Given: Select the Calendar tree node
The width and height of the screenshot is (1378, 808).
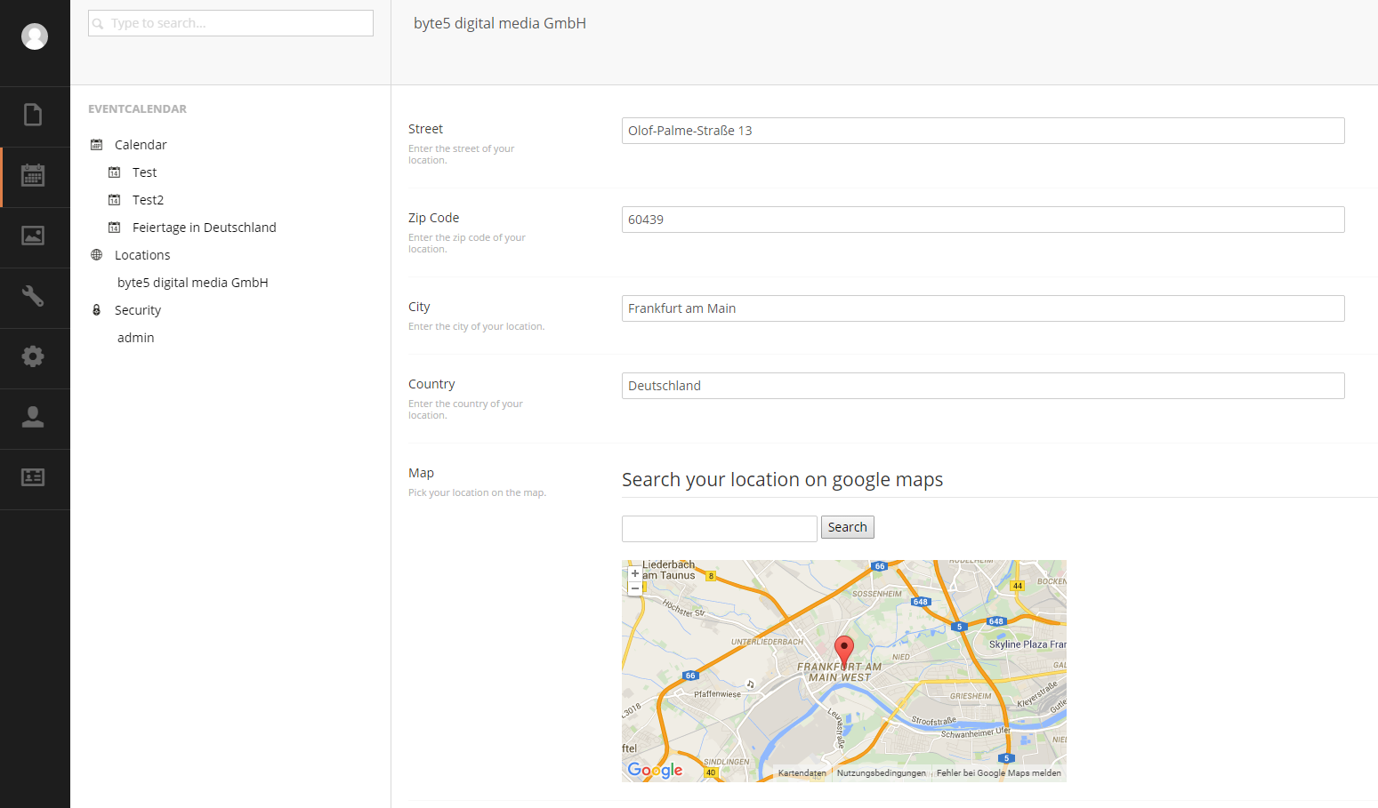Looking at the screenshot, I should click(x=141, y=145).
